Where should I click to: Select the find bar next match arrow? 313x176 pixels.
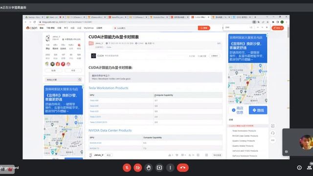[262, 27]
